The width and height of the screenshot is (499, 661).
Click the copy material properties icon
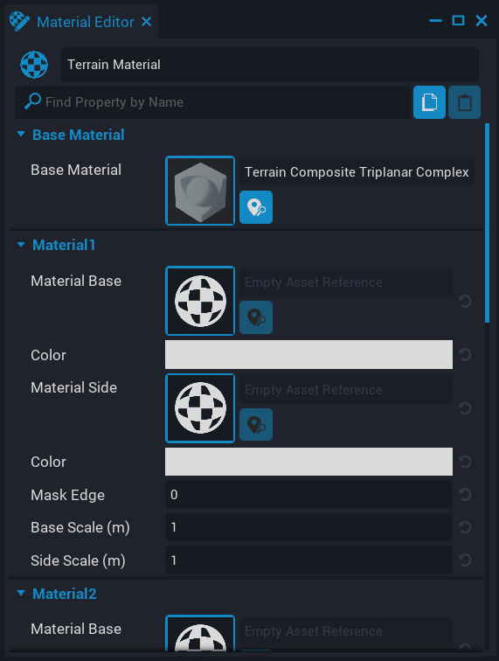point(429,102)
